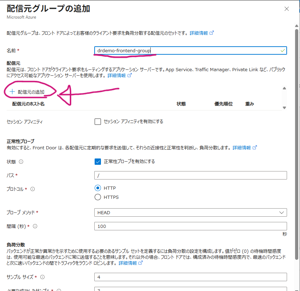Open 詳細情報 link in 正常性プローブ section
The width and height of the screenshot is (300, 291).
241,148
